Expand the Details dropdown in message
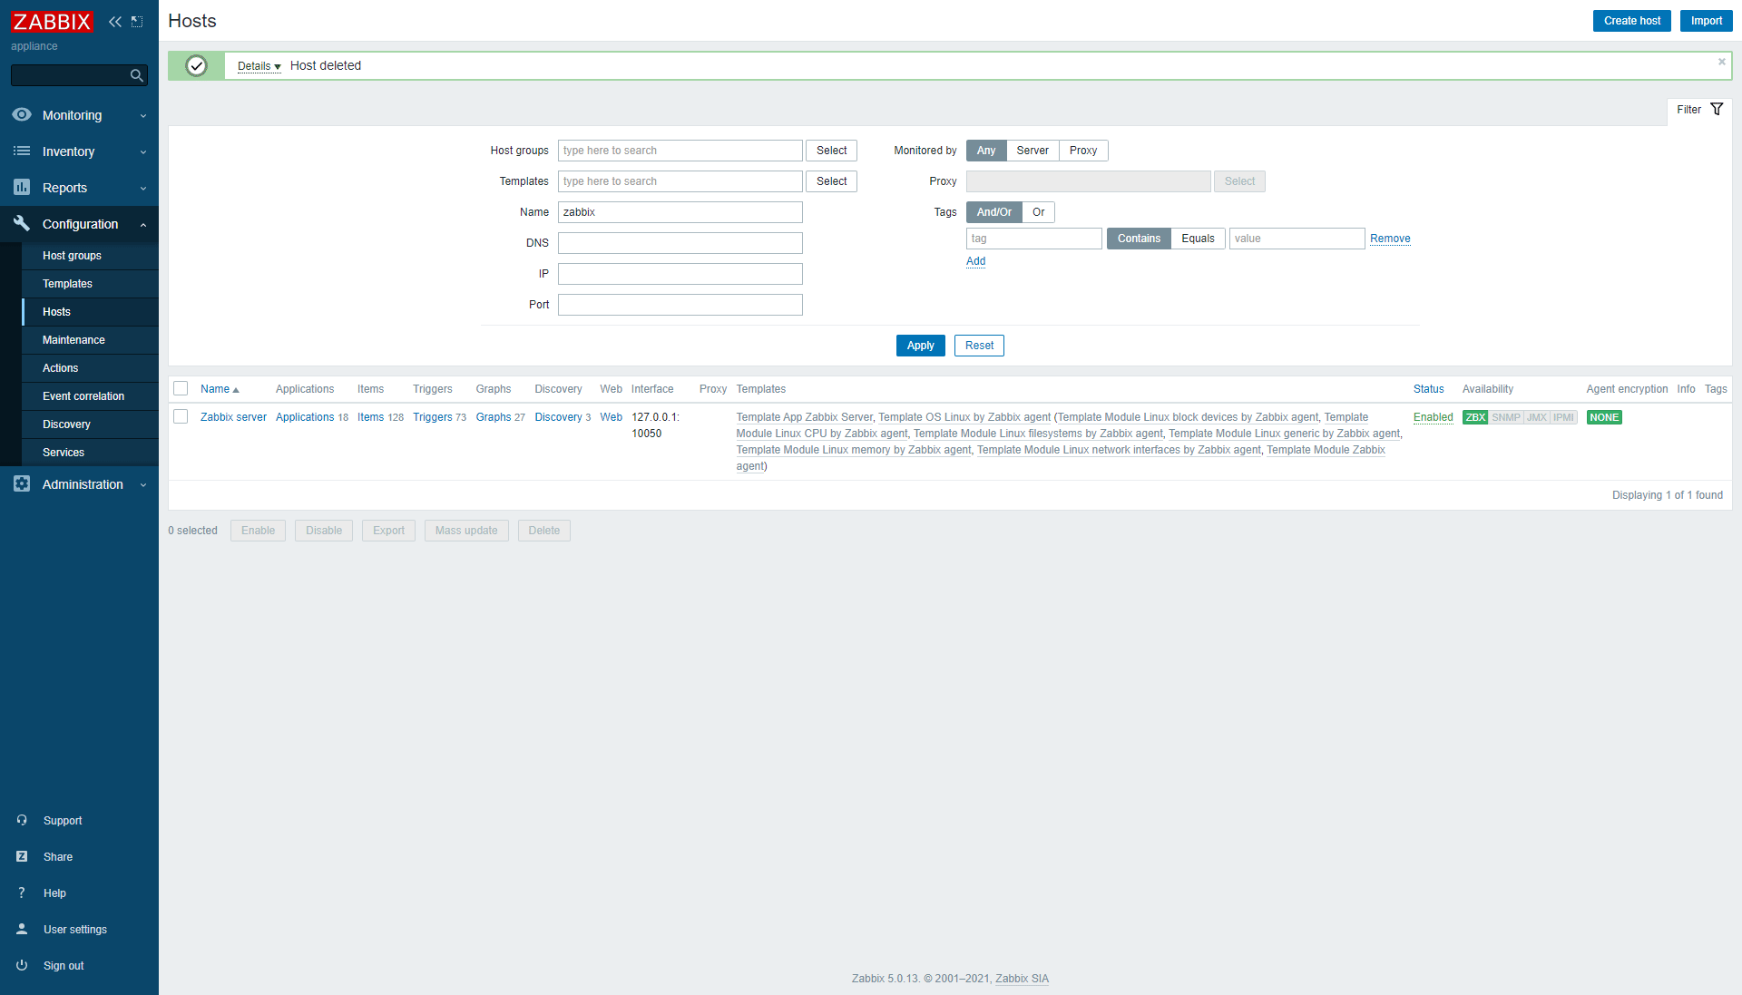Screen dimensions: 1742x995 pos(259,66)
